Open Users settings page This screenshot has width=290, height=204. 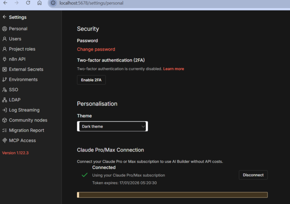pyautogui.click(x=15, y=39)
